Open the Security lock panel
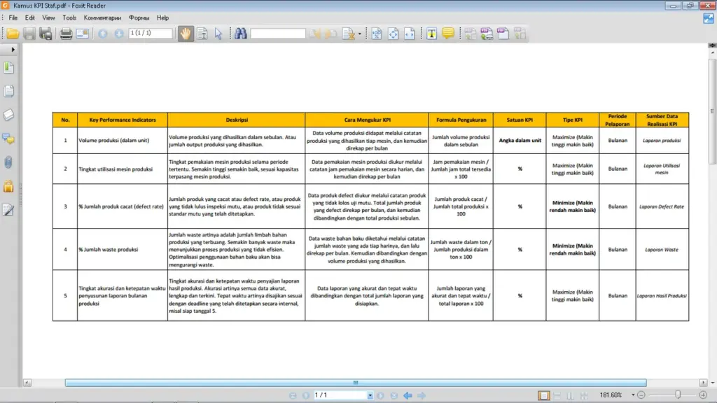 [8, 186]
